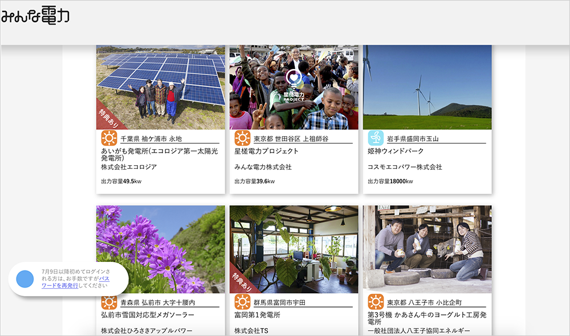Open the 富岡第1発電所 office interior photo
570x336 pixels.
point(294,249)
